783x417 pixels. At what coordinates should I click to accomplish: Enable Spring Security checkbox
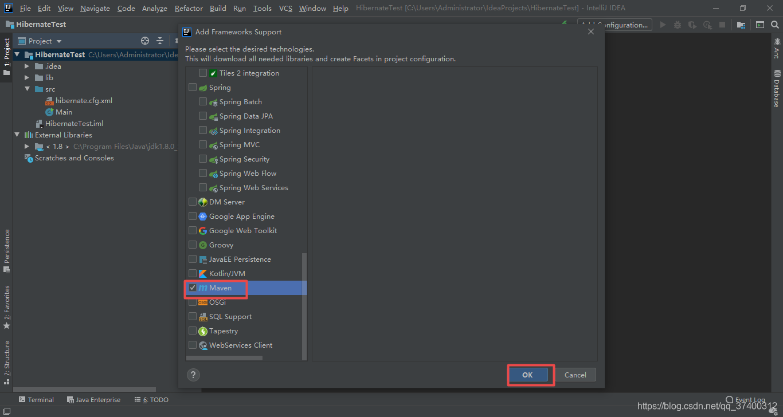coord(203,159)
